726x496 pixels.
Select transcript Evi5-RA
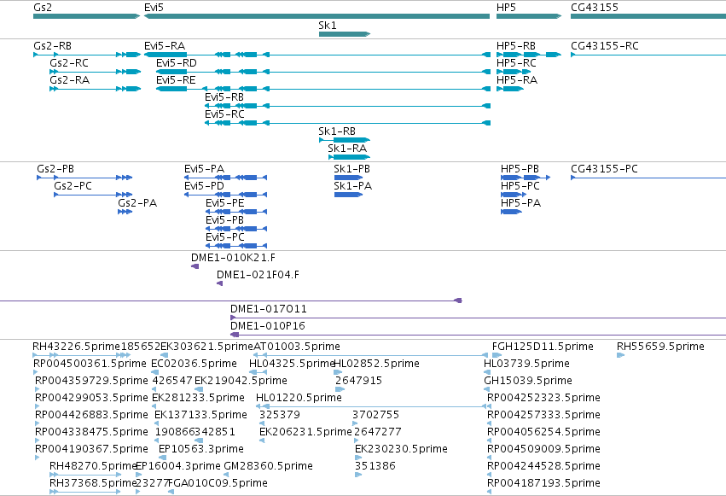317,55
